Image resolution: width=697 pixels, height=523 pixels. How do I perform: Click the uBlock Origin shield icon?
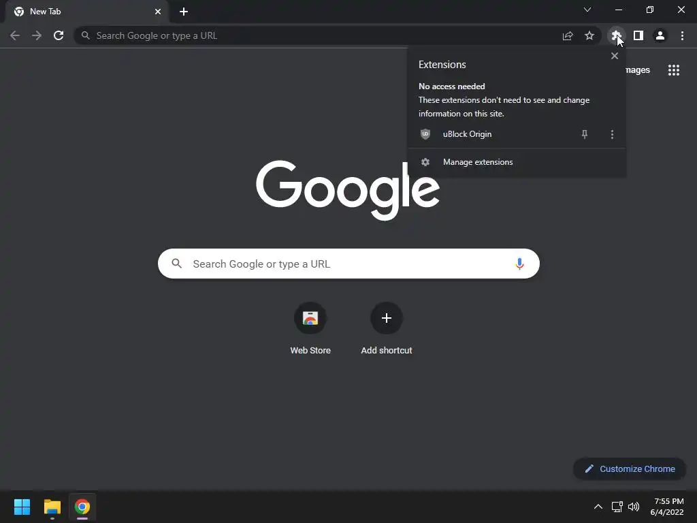pos(425,134)
